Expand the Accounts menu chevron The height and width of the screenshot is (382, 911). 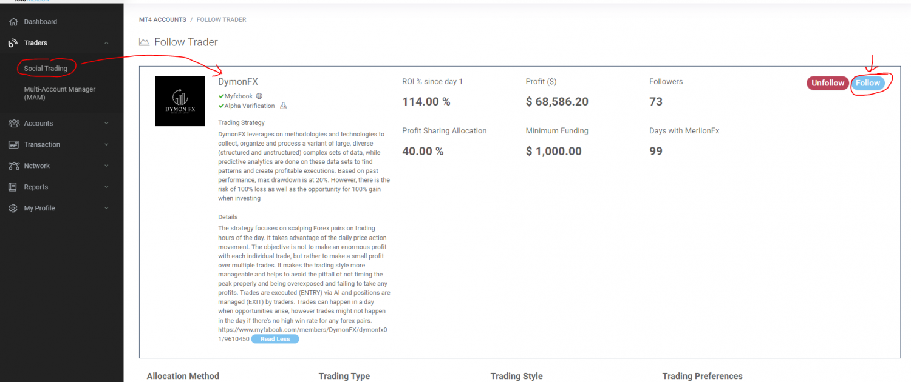(106, 124)
